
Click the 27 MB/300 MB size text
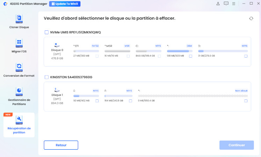[x=81, y=56]
